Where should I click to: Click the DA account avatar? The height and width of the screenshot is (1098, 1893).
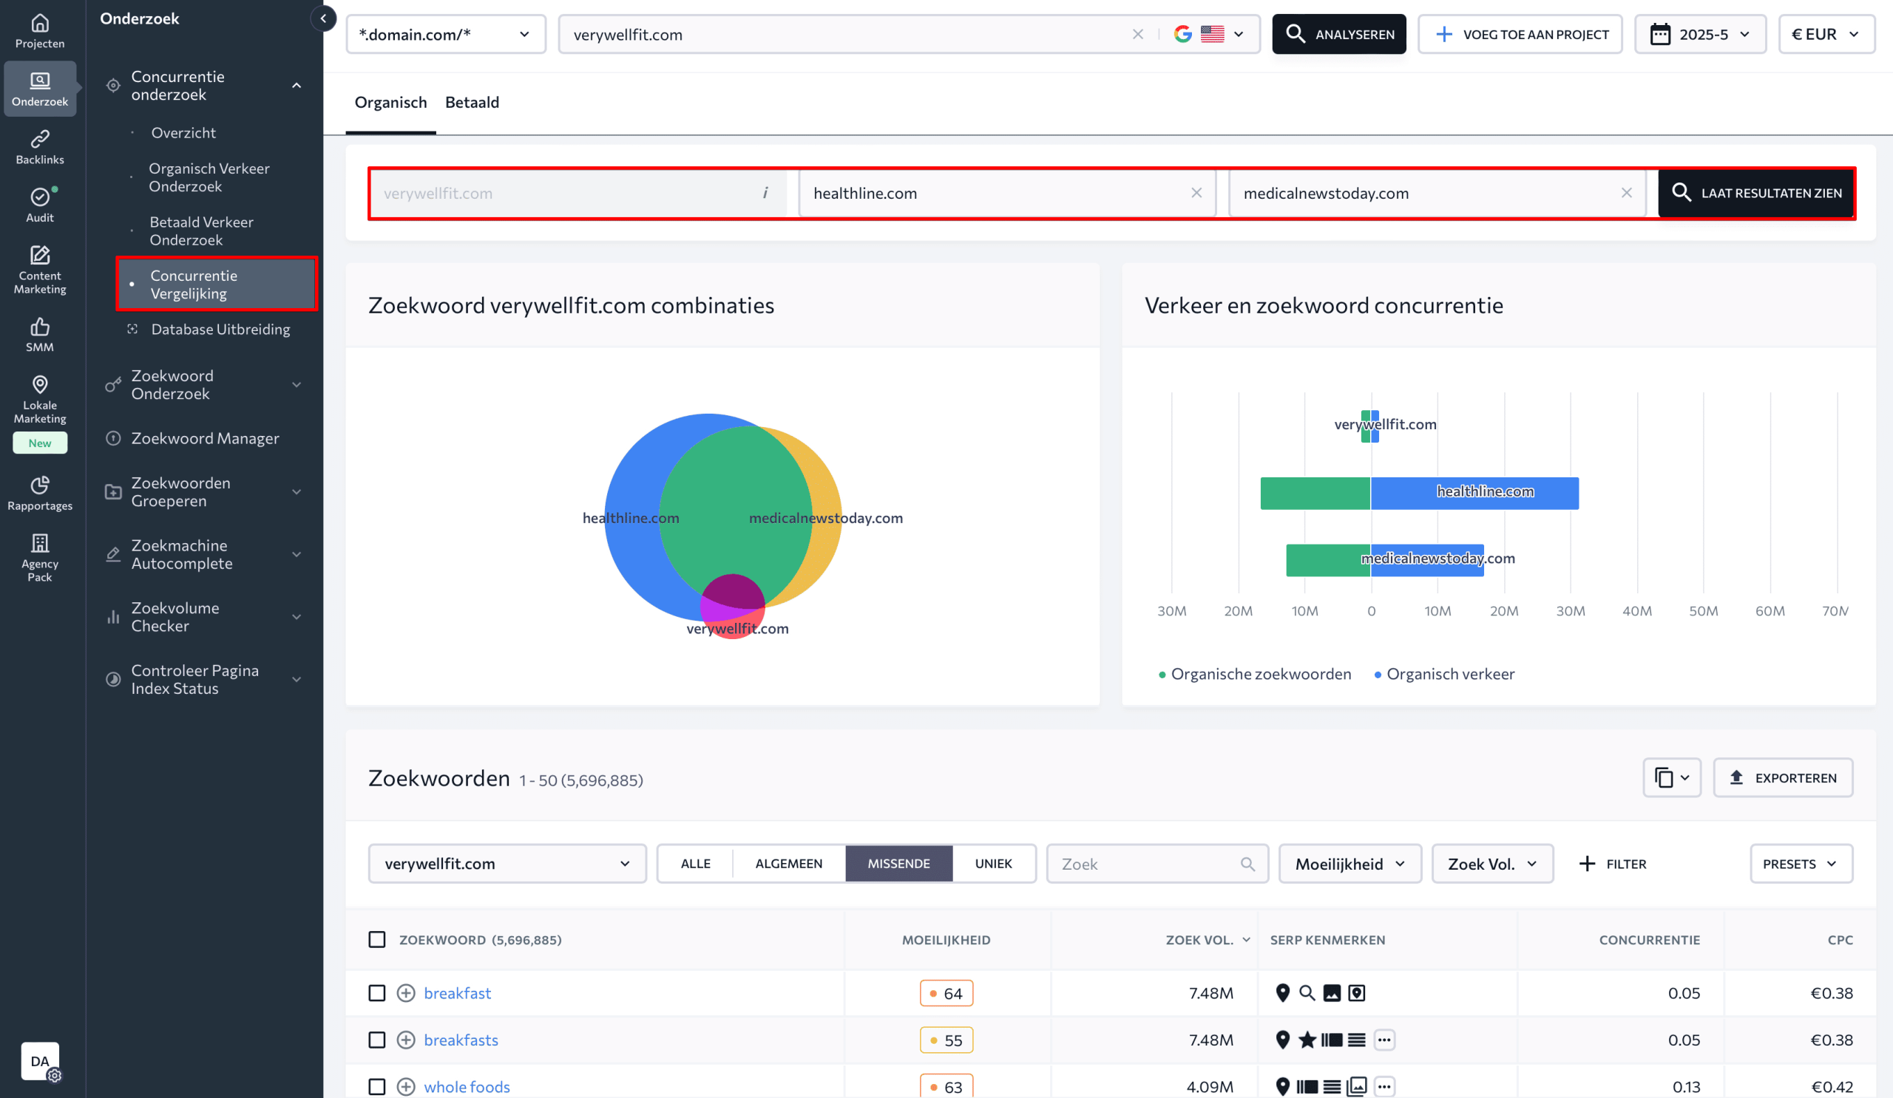point(40,1060)
